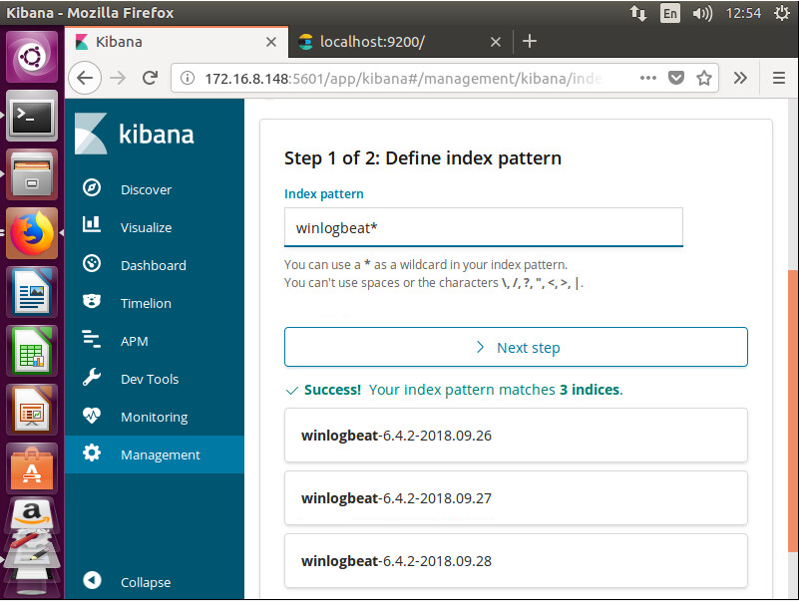Open the APM sidebar icon
This screenshot has height=601, width=799.
coord(92,339)
